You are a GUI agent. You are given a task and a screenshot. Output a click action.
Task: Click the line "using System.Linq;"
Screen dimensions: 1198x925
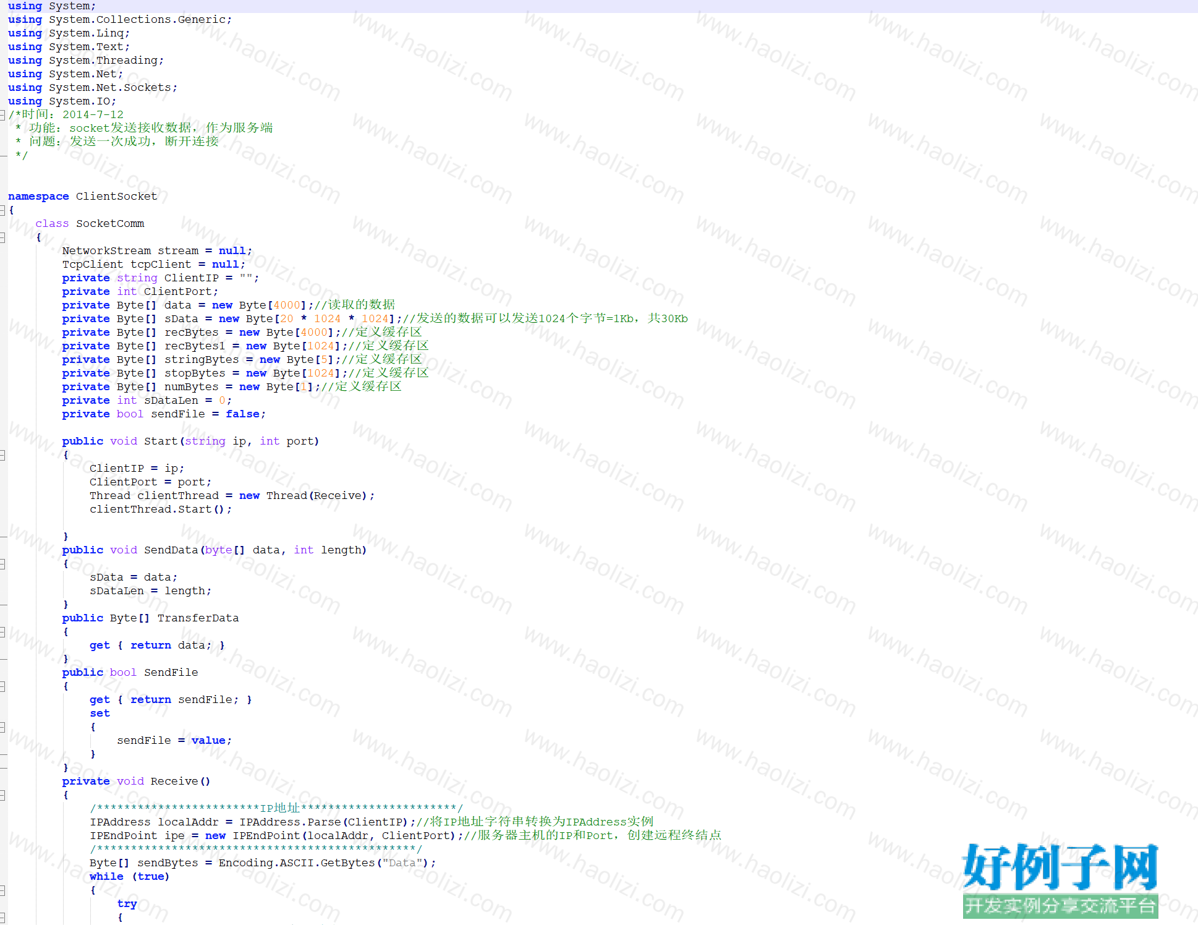point(69,33)
